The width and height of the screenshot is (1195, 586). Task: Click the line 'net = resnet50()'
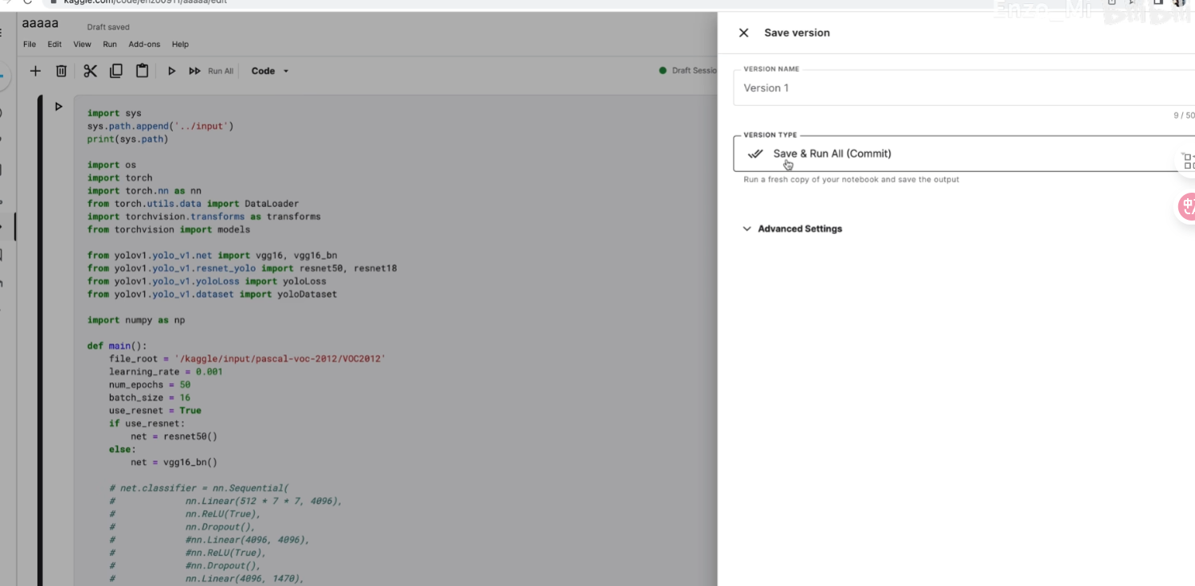coord(174,436)
